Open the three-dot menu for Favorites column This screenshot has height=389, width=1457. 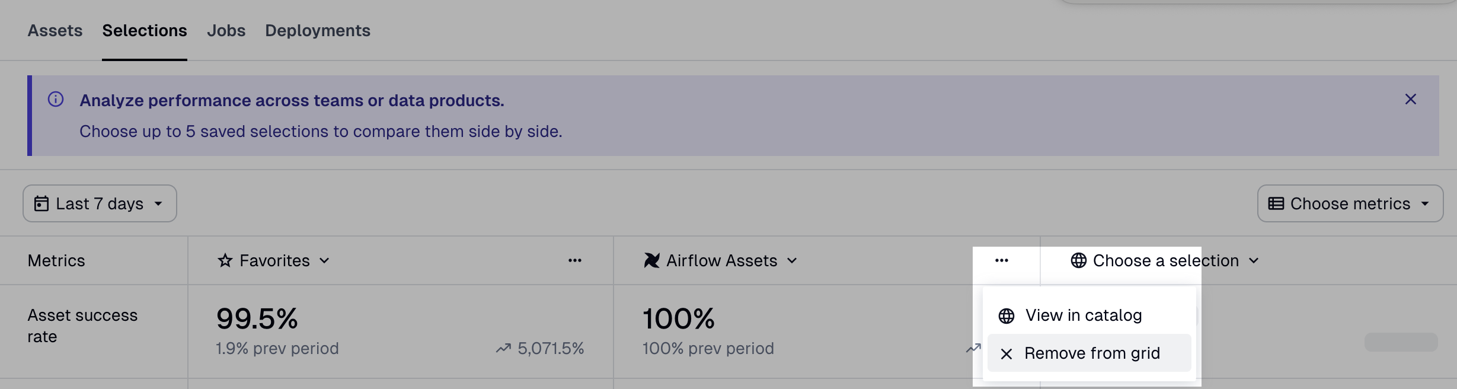(x=574, y=261)
